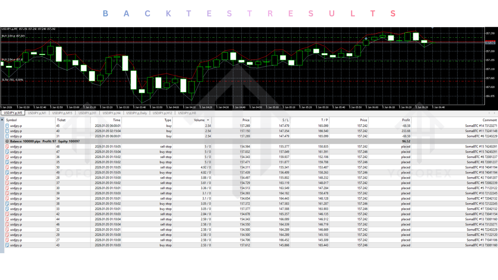Sort by the Comment column header
498x280 pixels.
(x=490, y=120)
